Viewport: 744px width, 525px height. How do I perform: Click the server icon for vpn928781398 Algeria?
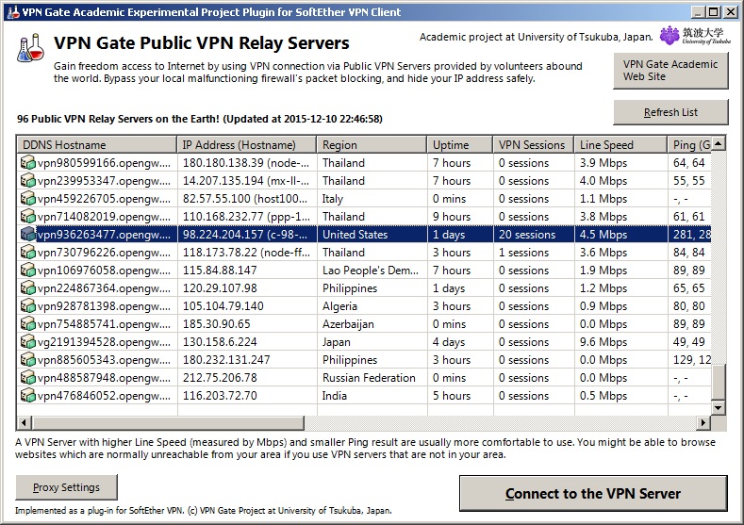(28, 306)
